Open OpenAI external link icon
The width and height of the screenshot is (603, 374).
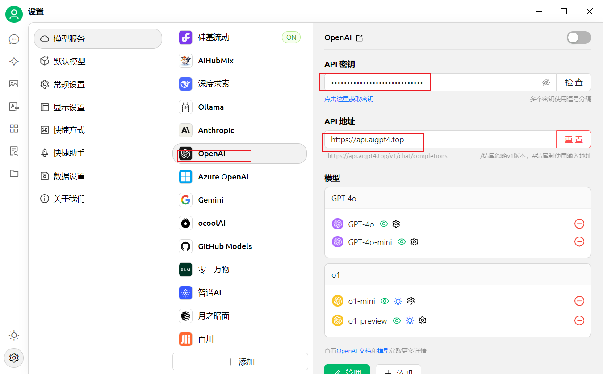tap(360, 38)
